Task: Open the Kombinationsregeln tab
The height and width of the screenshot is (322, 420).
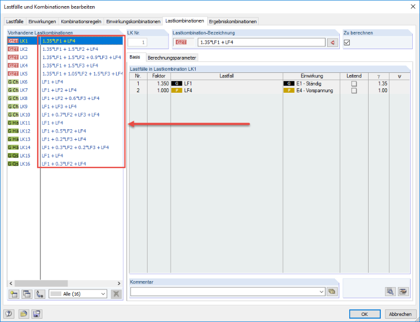Action: (x=81, y=22)
